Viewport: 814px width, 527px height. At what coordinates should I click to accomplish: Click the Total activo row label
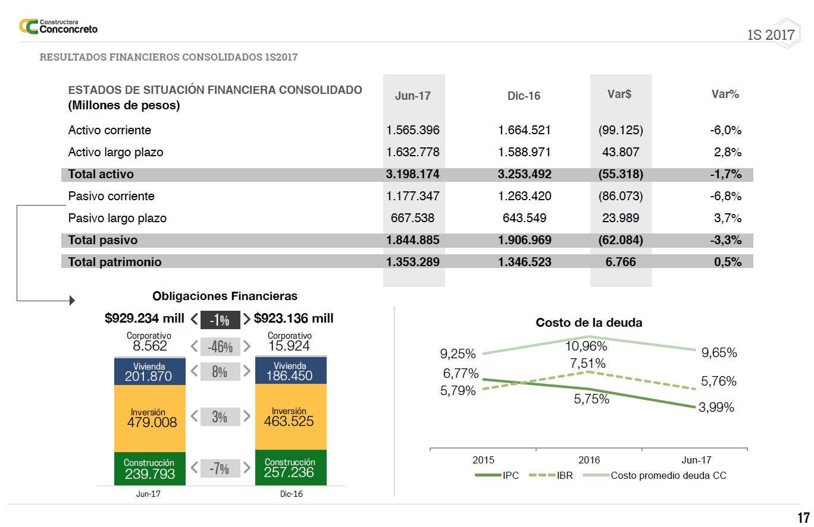tap(101, 174)
